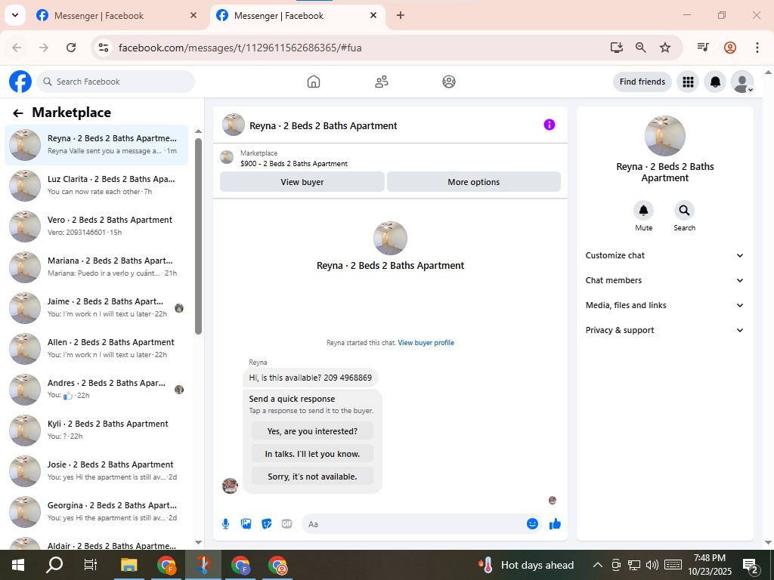Open the Chrome three-dot menu
This screenshot has width=774, height=580.
[757, 48]
